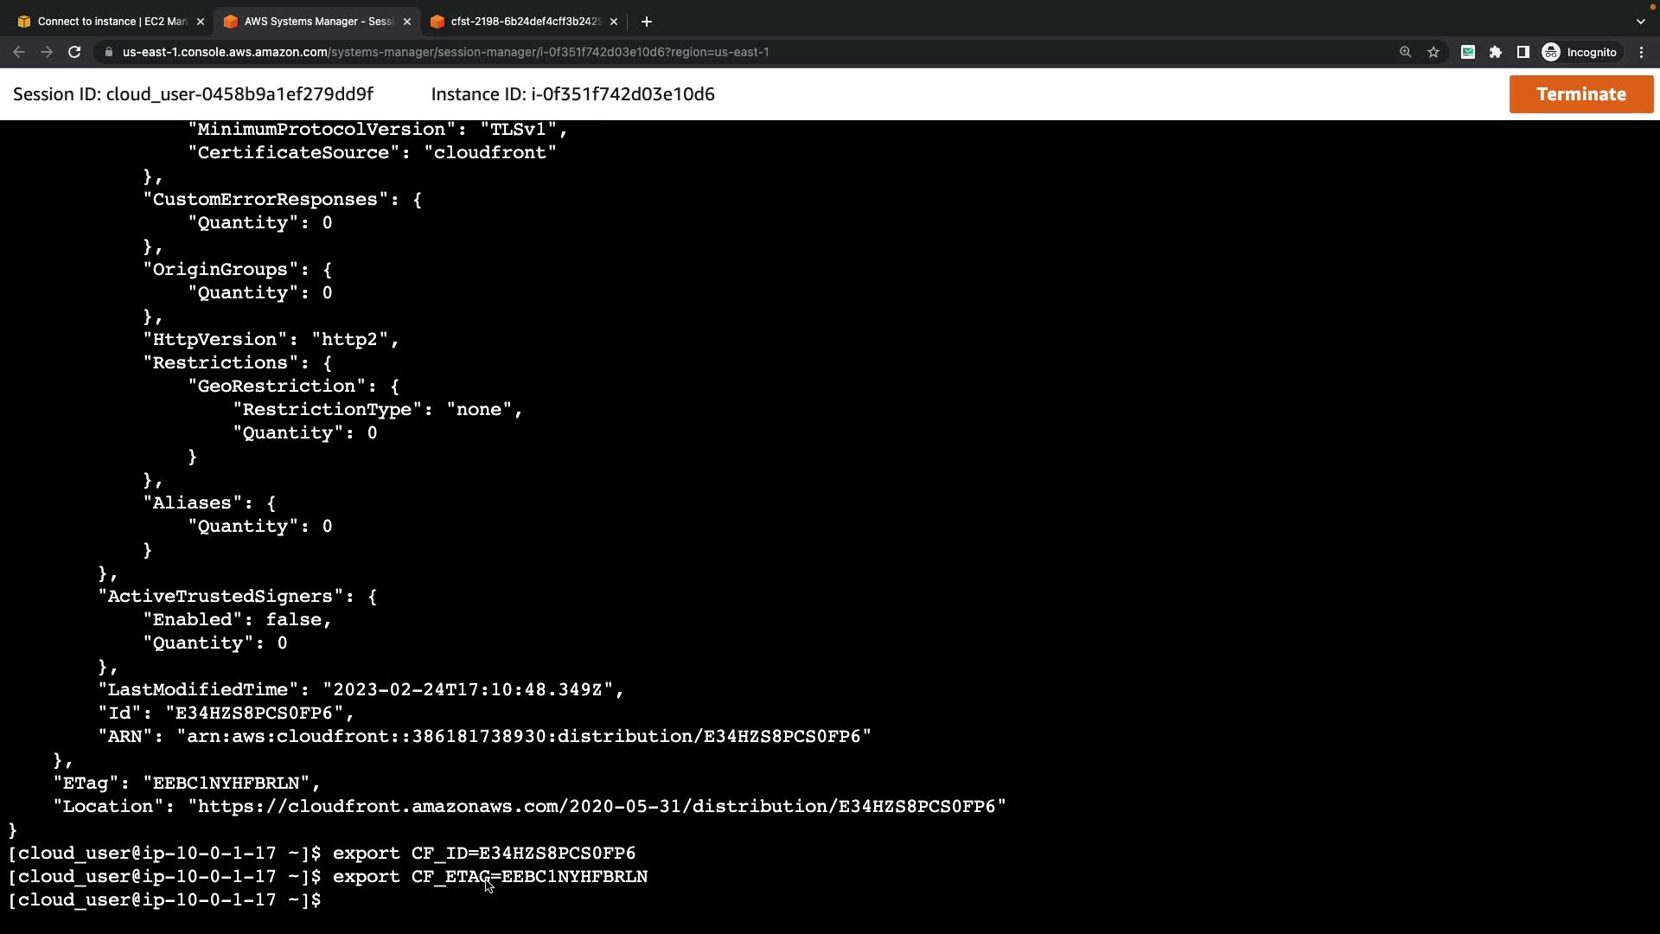Bookmark this page with the star icon
Image resolution: width=1660 pixels, height=934 pixels.
click(x=1433, y=52)
